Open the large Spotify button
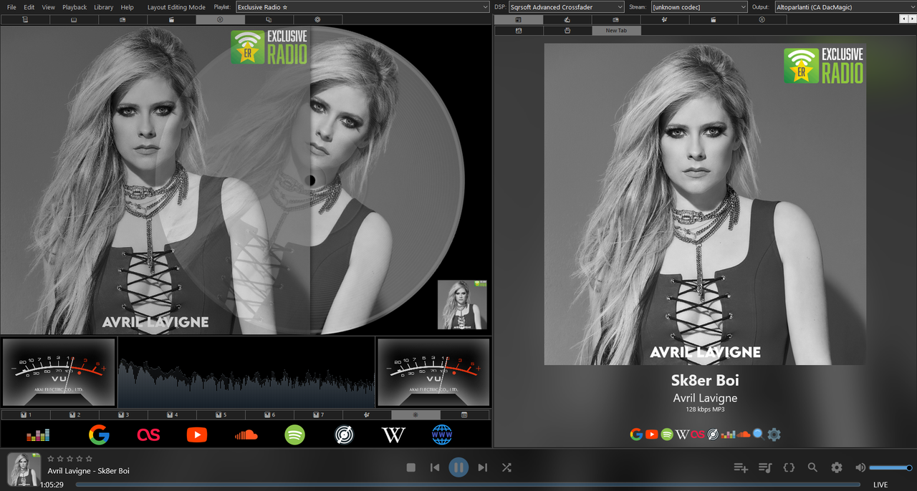Image resolution: width=917 pixels, height=491 pixels. click(294, 434)
